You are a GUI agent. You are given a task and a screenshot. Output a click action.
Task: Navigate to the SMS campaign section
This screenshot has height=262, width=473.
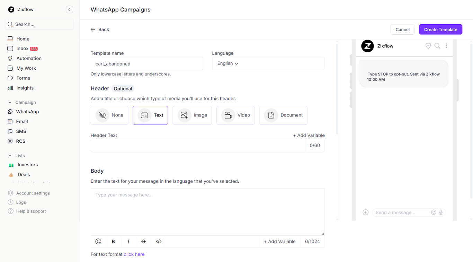(21, 131)
